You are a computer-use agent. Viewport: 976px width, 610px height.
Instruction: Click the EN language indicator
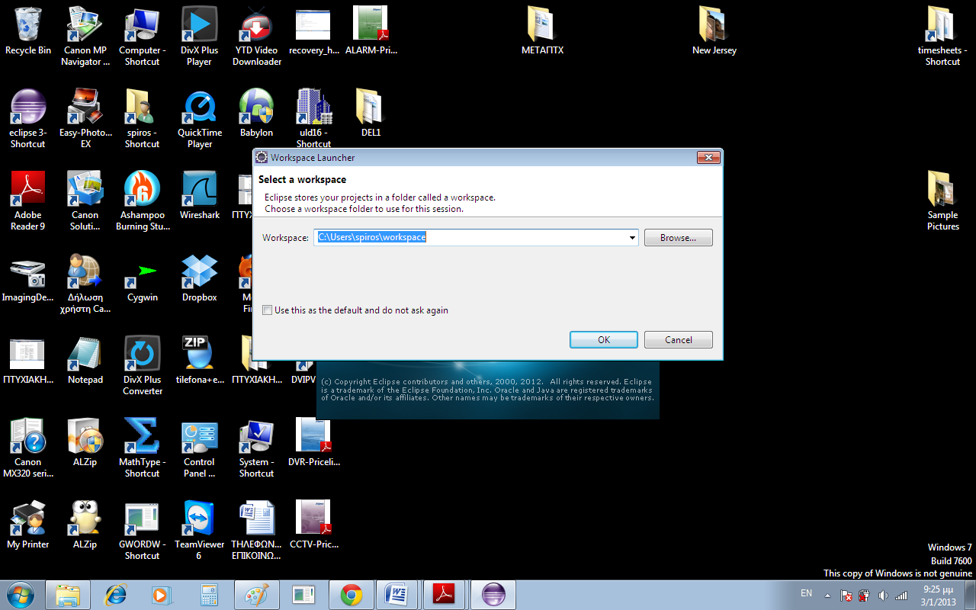click(x=806, y=593)
